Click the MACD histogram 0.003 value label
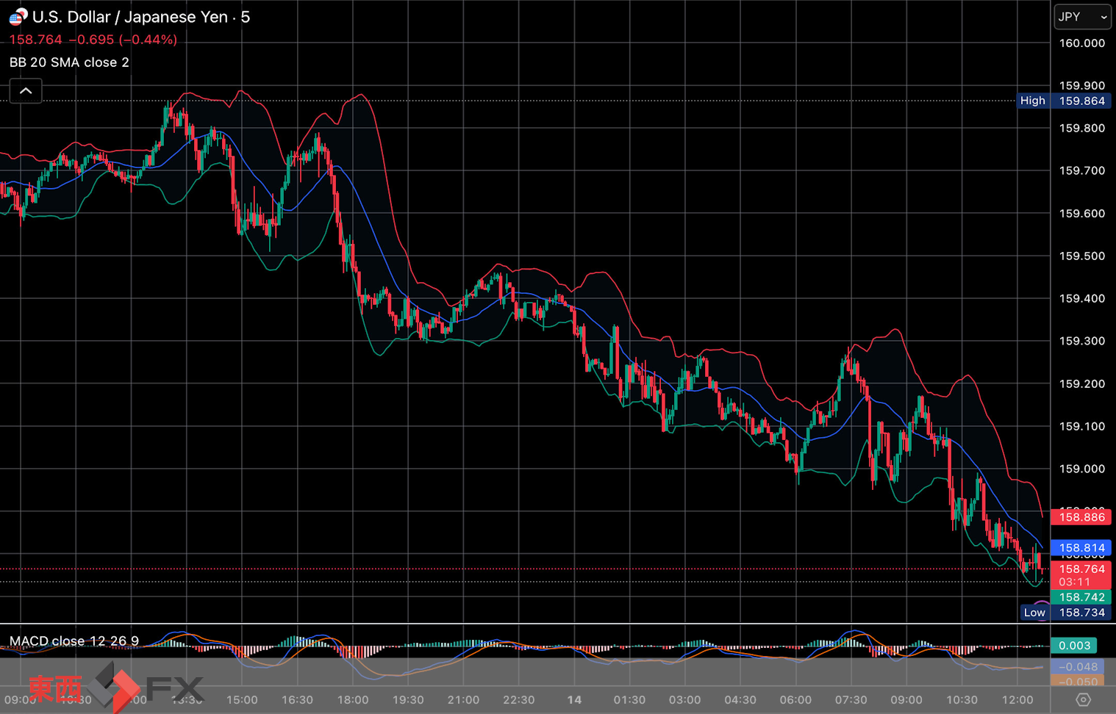Screen dimensions: 1116x714 [x=1074, y=646]
